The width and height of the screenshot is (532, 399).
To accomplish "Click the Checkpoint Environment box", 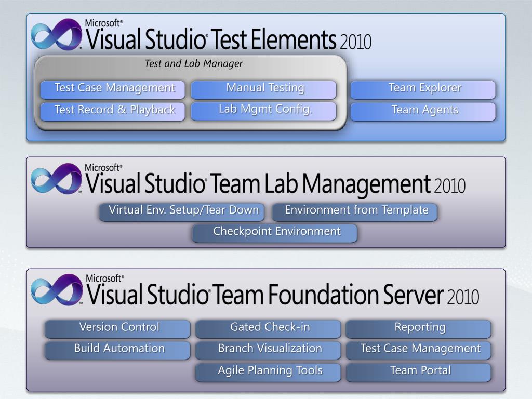I will [x=275, y=233].
